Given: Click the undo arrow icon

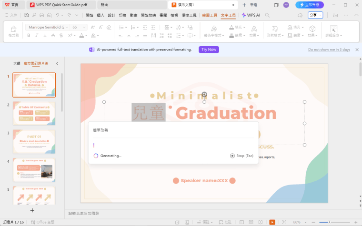Looking at the screenshot, I should point(58,15).
